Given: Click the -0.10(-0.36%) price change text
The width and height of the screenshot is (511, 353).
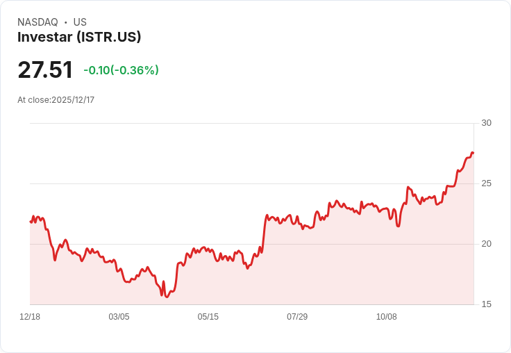Looking at the screenshot, I should [121, 70].
